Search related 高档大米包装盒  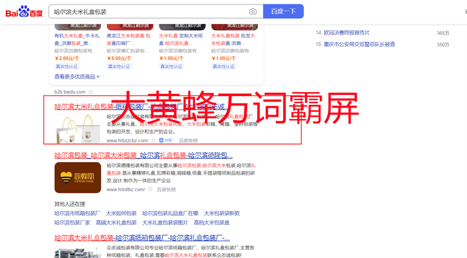[212, 222]
